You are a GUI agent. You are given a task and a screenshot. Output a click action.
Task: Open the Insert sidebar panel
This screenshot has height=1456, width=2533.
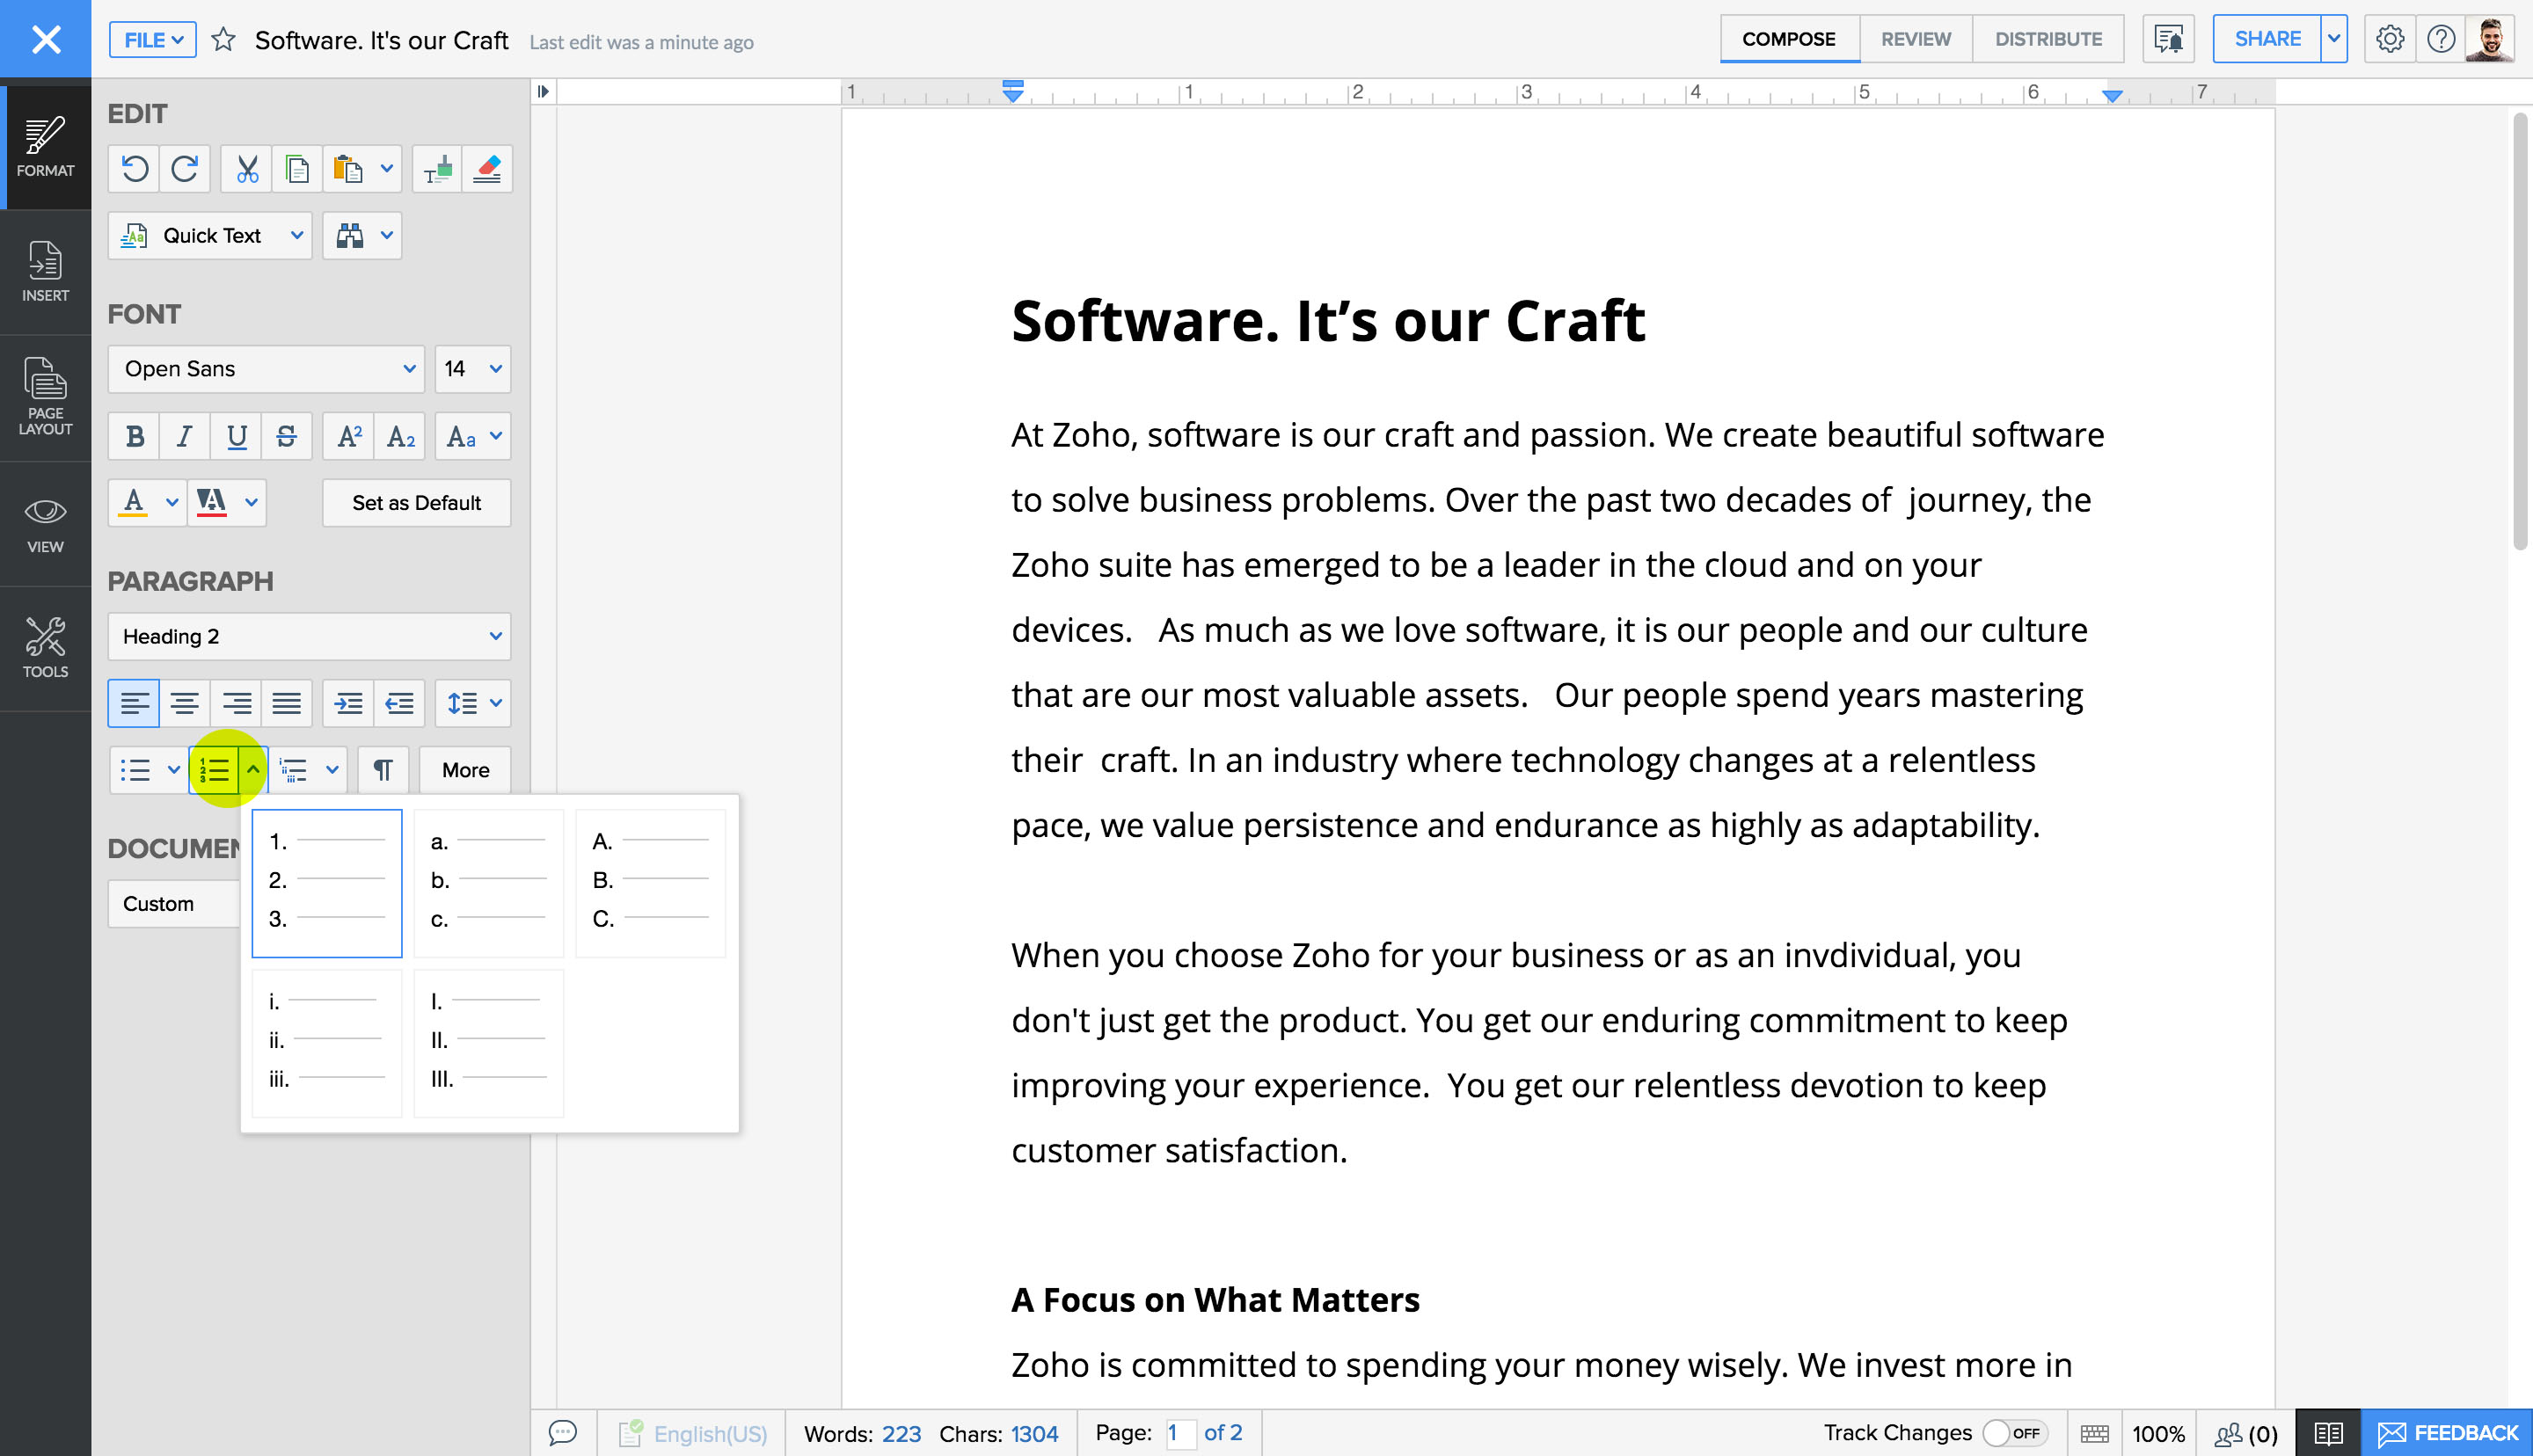[45, 271]
